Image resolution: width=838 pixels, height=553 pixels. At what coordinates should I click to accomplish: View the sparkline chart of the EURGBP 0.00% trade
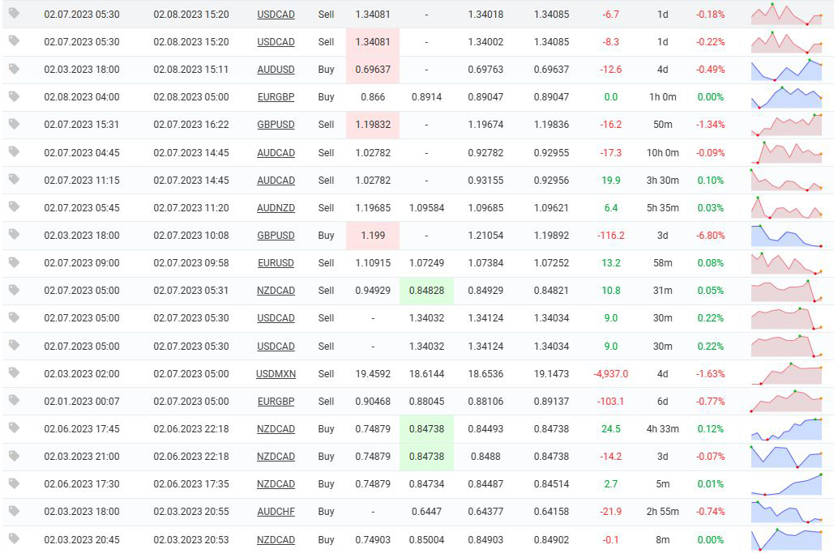pyautogui.click(x=786, y=97)
